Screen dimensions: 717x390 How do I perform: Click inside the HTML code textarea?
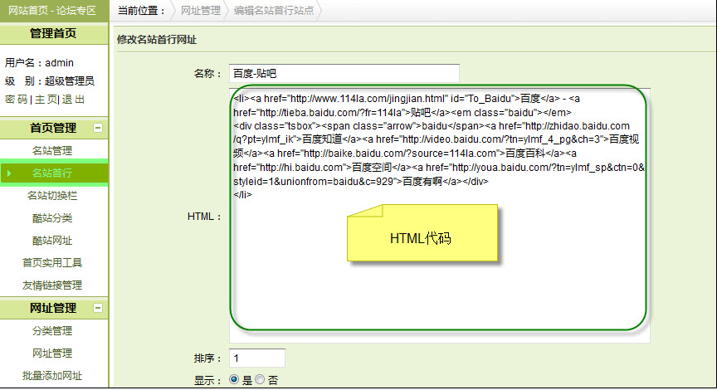(440, 216)
